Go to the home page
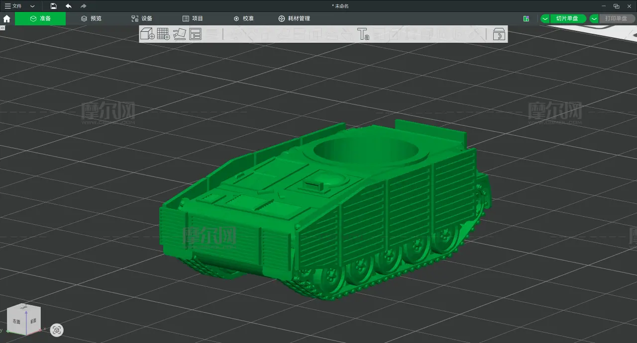The image size is (637, 343). (x=7, y=18)
